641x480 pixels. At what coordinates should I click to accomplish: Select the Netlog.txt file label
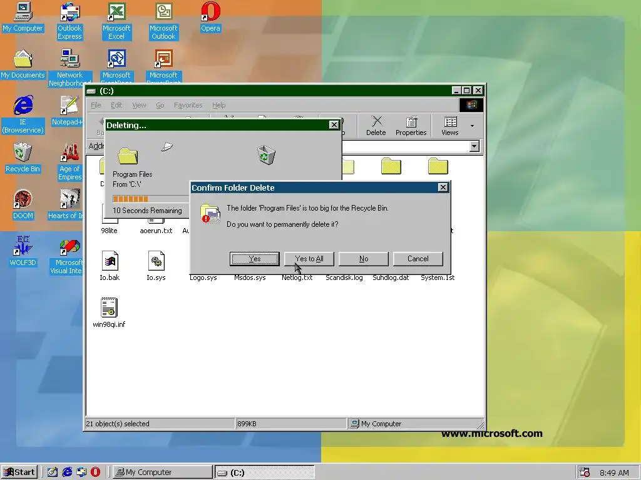point(297,278)
